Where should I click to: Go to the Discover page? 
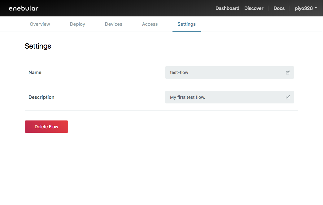point(254,8)
